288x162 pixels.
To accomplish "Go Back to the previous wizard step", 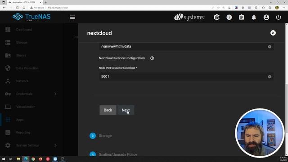I will pos(108,110).
